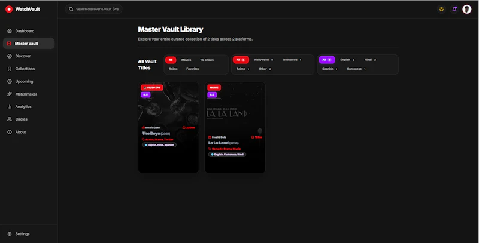Click English, Cantonese, Hindi language pill
Viewport: 479px width, 243px height.
coord(227,155)
